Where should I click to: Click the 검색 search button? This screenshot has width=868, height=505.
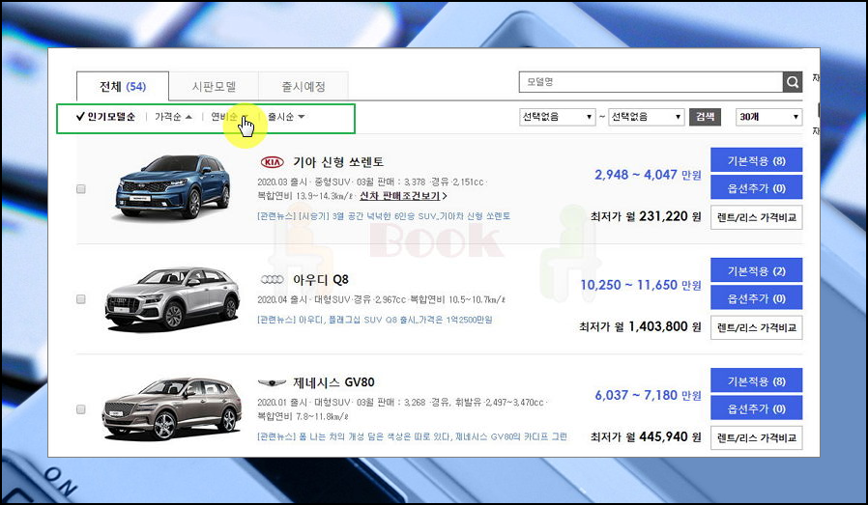tap(705, 117)
